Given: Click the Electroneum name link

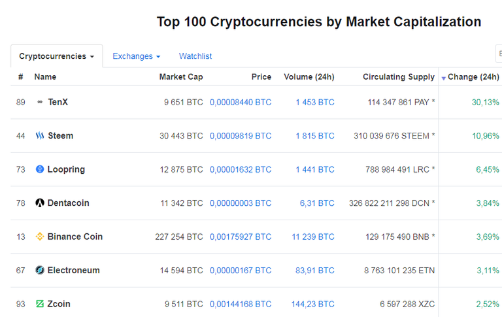Looking at the screenshot, I should (x=75, y=271).
